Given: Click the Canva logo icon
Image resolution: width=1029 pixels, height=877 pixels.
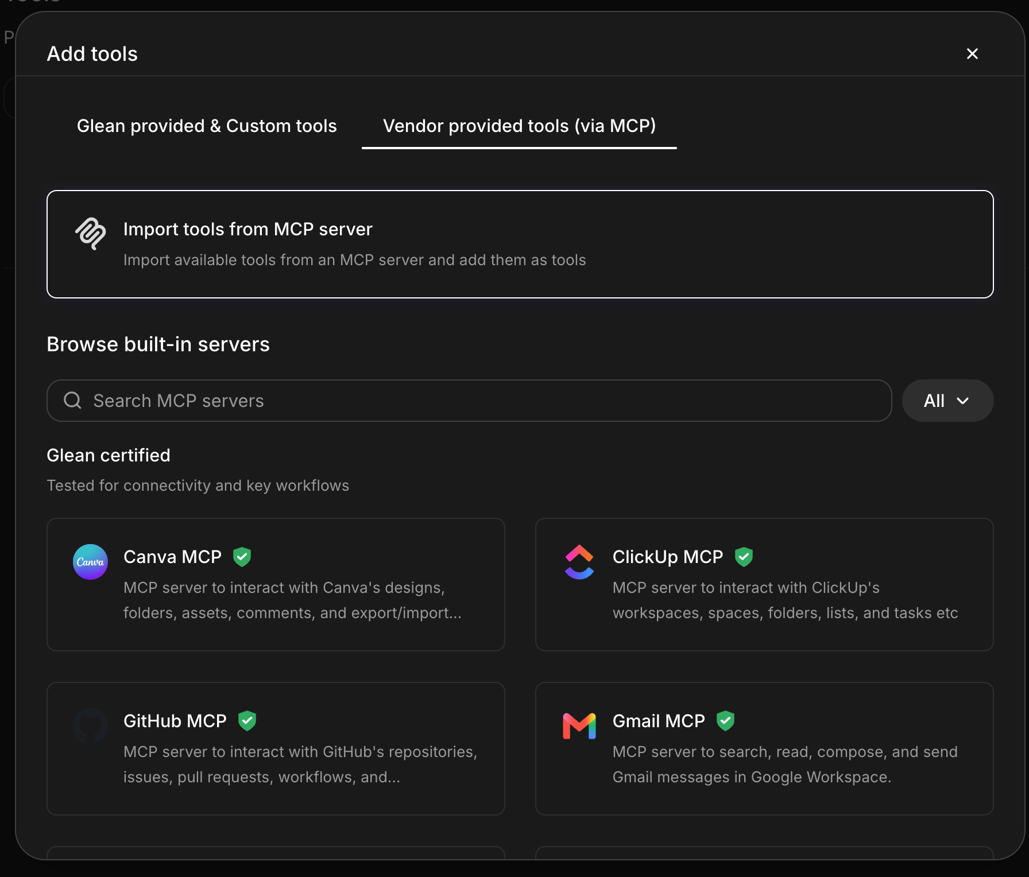Looking at the screenshot, I should [91, 562].
